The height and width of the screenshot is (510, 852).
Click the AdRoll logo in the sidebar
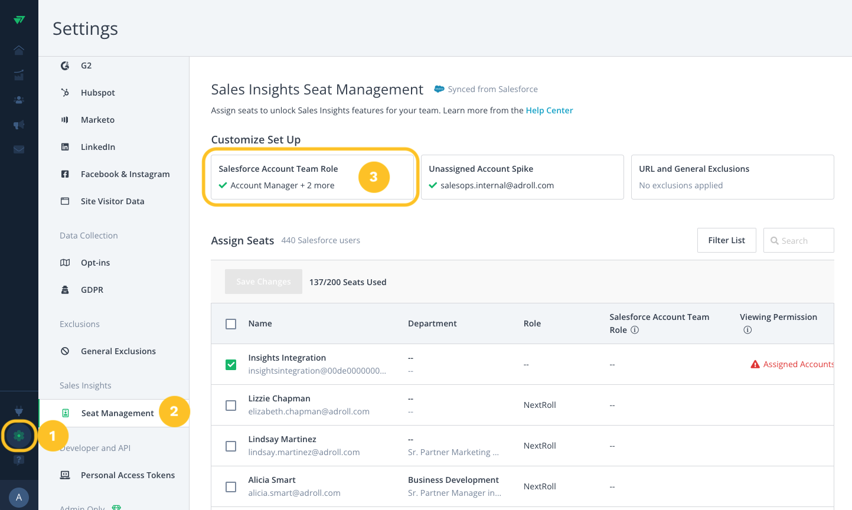[x=19, y=19]
